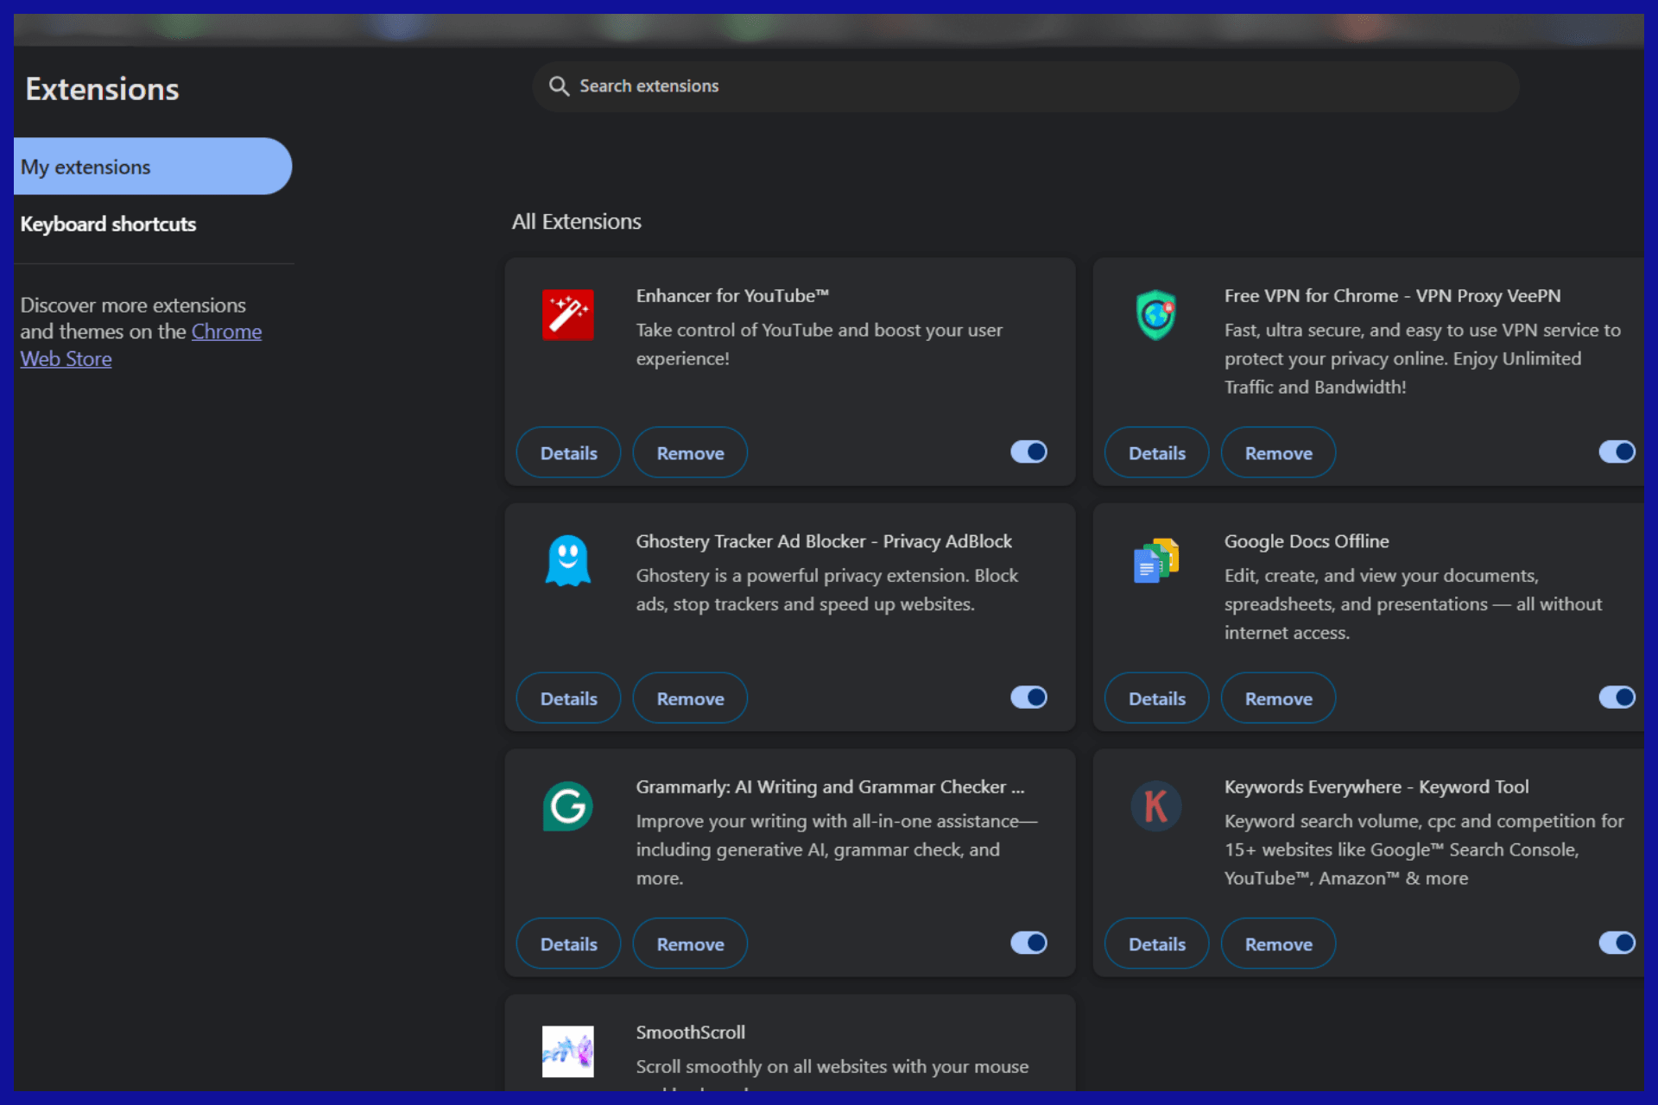1658x1105 pixels.
Task: Click the Free VPN VeePN shield icon
Action: tap(1156, 315)
